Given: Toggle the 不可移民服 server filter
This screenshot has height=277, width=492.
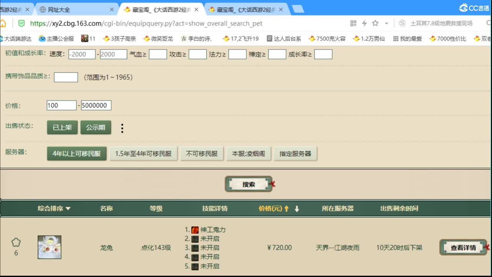Looking at the screenshot, I should click(x=202, y=154).
